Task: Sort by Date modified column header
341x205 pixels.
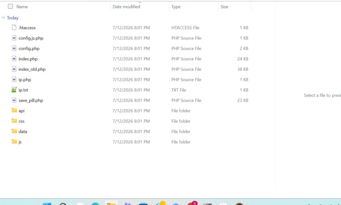Action: coord(126,7)
